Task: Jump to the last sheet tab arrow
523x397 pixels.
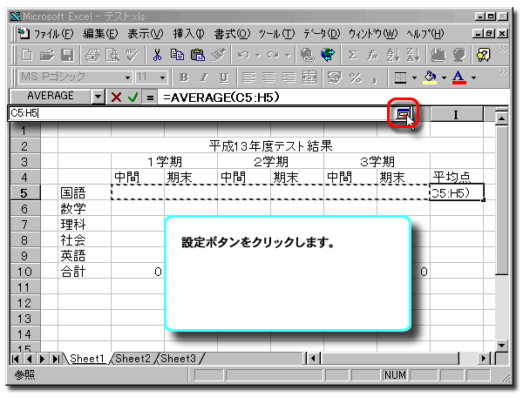Action: tap(56, 359)
